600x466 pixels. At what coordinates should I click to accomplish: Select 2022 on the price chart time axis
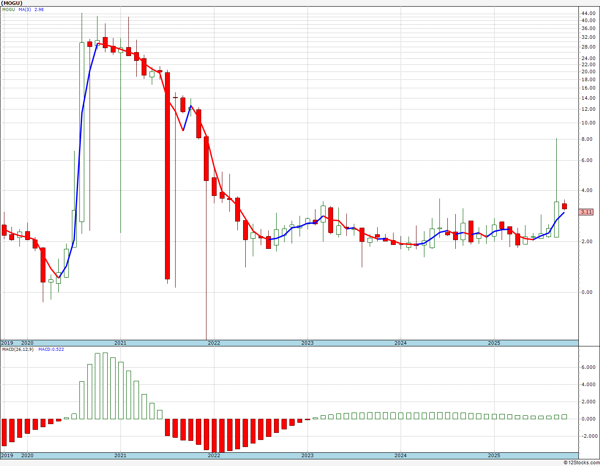pos(214,343)
